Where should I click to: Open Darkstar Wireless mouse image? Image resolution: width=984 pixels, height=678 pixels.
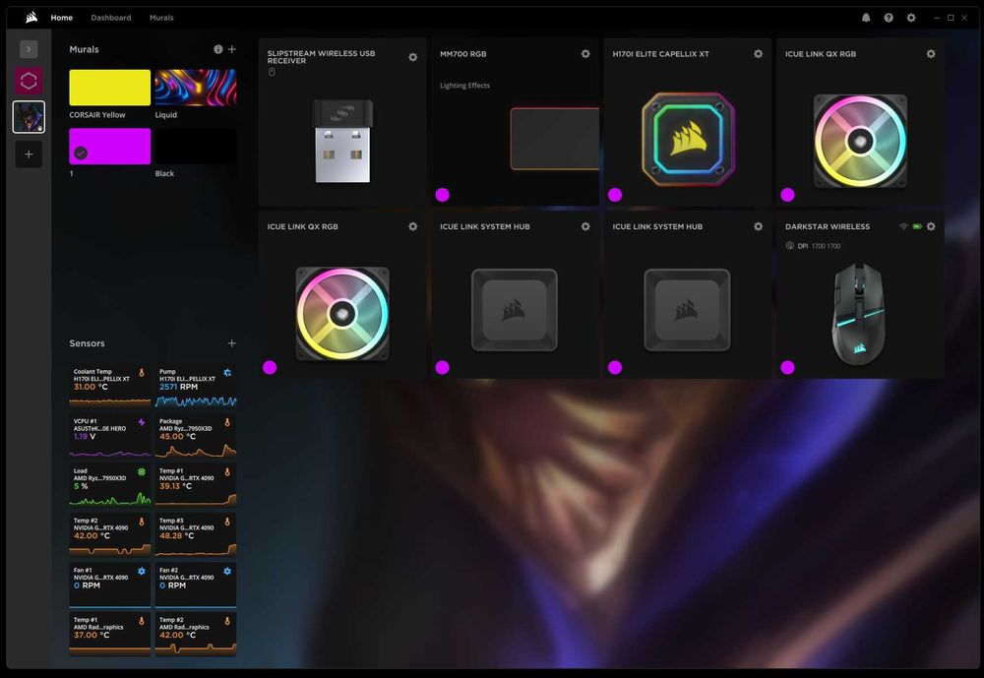(x=858, y=314)
